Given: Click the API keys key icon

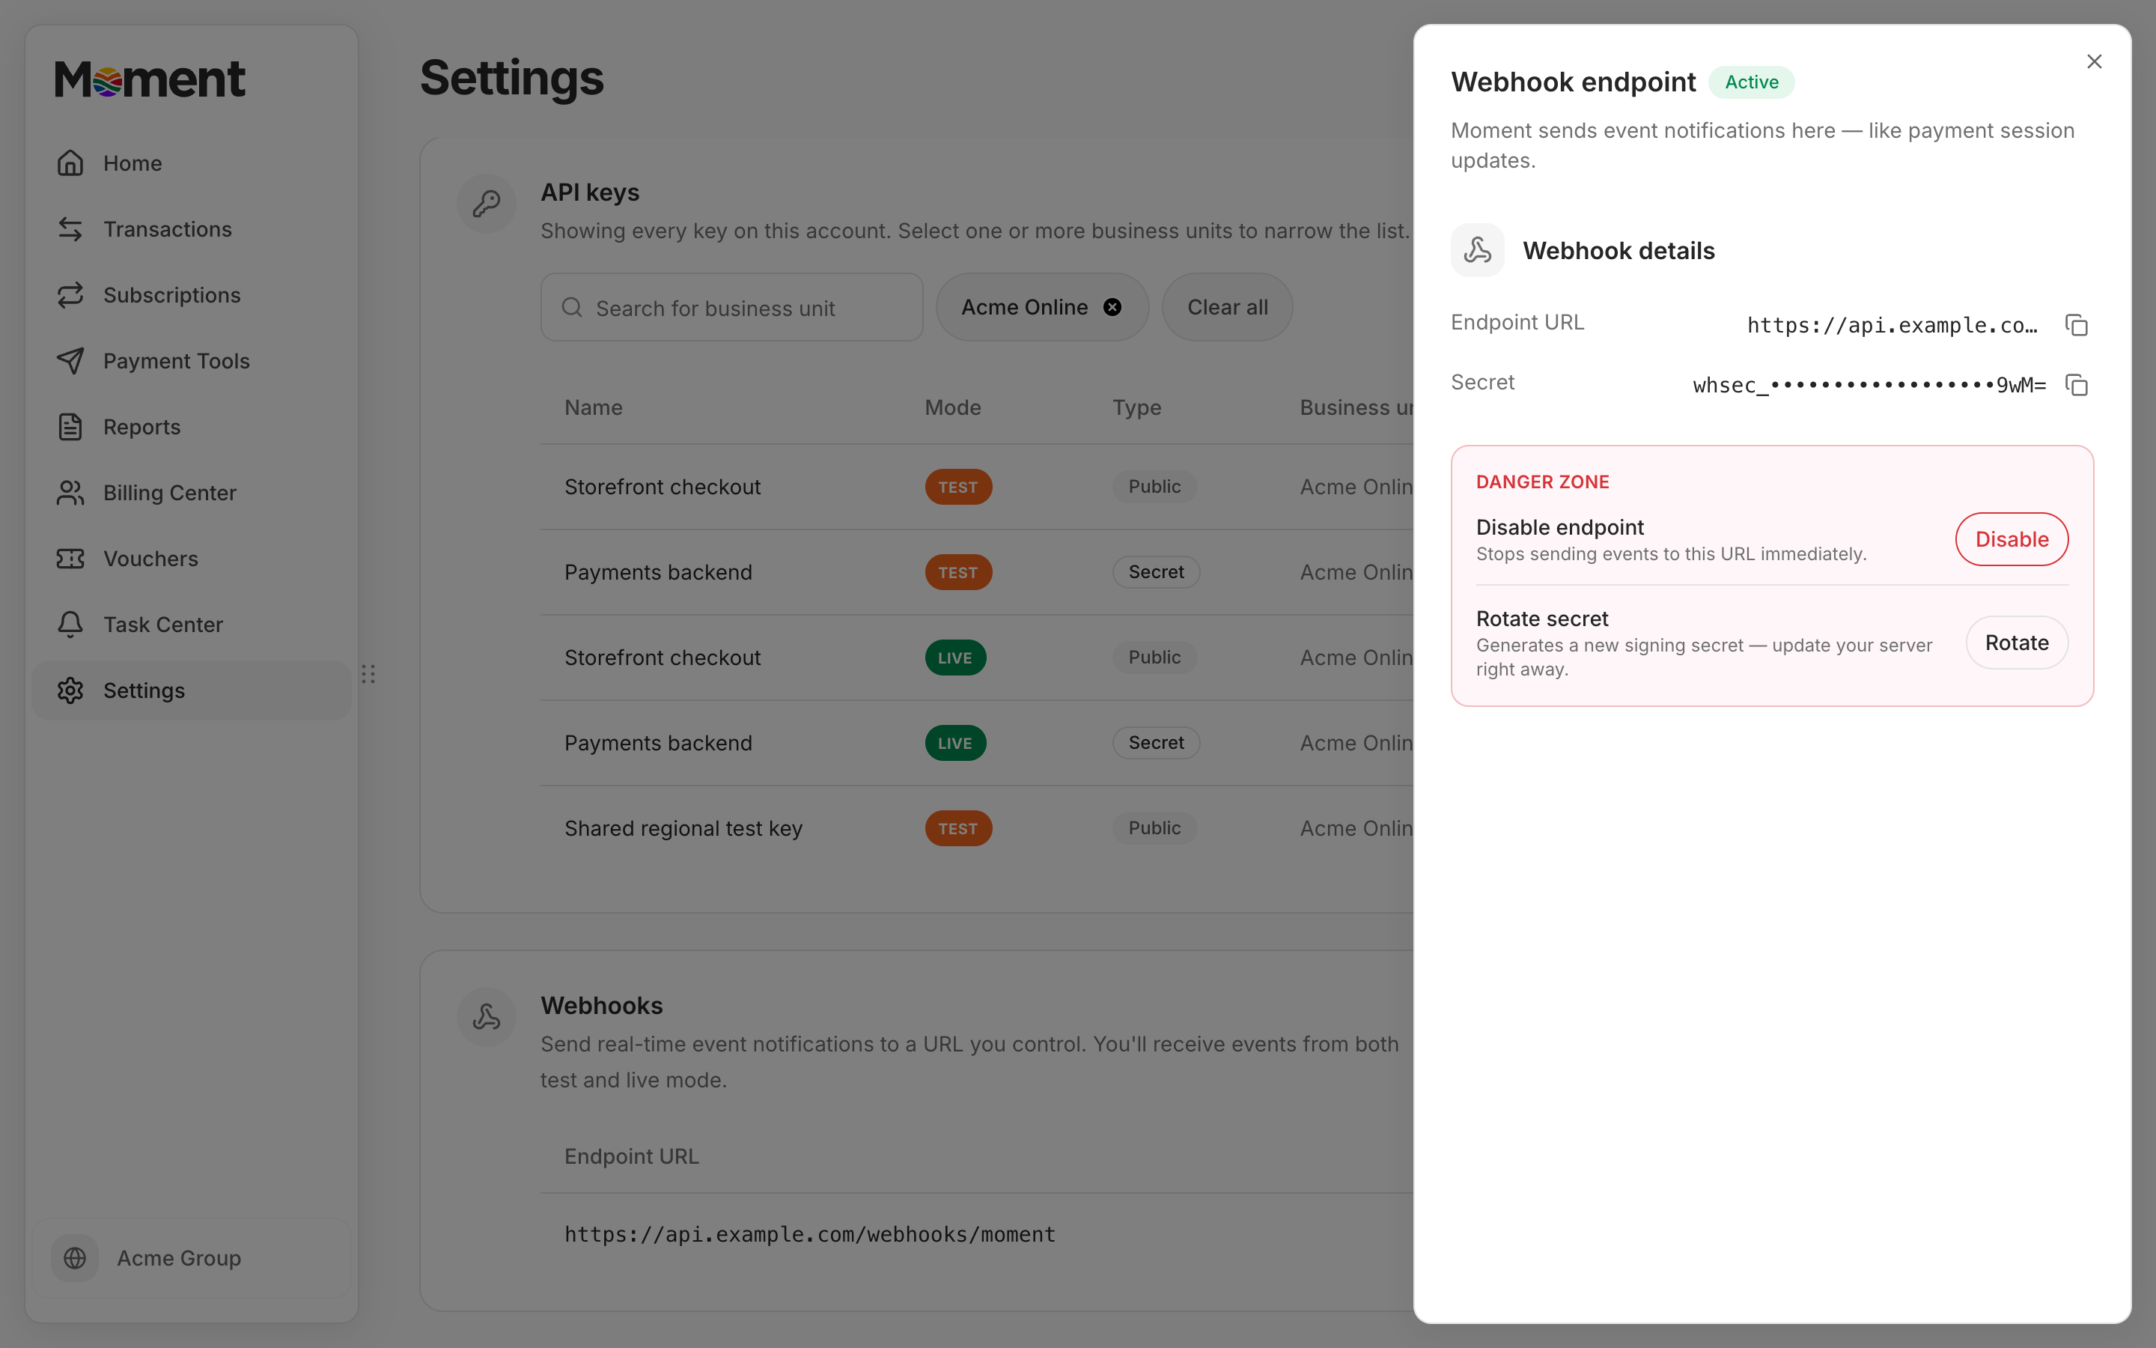Looking at the screenshot, I should click(487, 204).
